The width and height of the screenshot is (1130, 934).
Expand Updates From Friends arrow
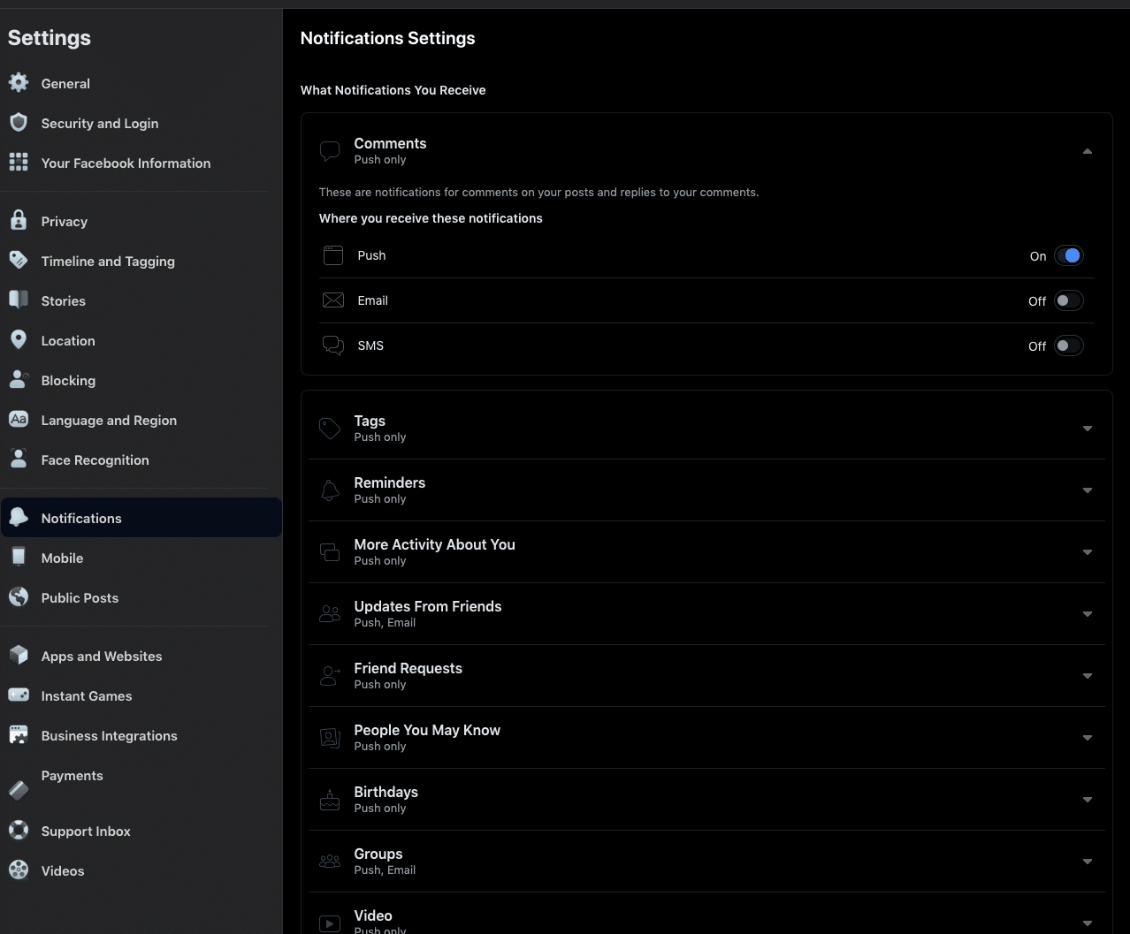[1088, 614]
